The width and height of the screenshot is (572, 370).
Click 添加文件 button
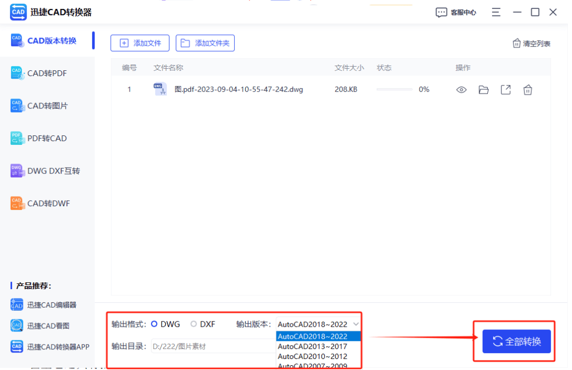[x=140, y=43]
